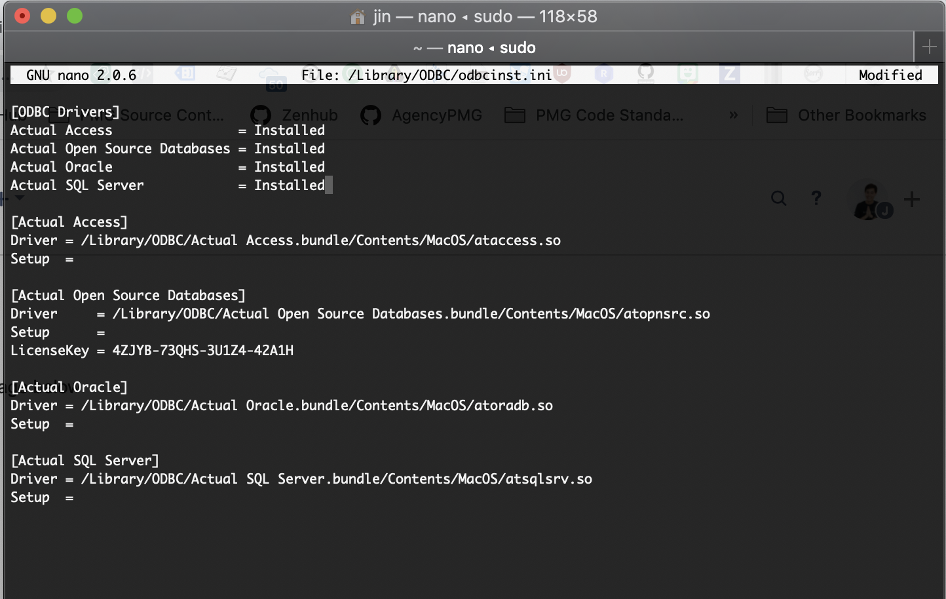Screen dimensions: 946x599
Task: Click the 'Z' extension icon in the browser behind
Action: coord(729,73)
